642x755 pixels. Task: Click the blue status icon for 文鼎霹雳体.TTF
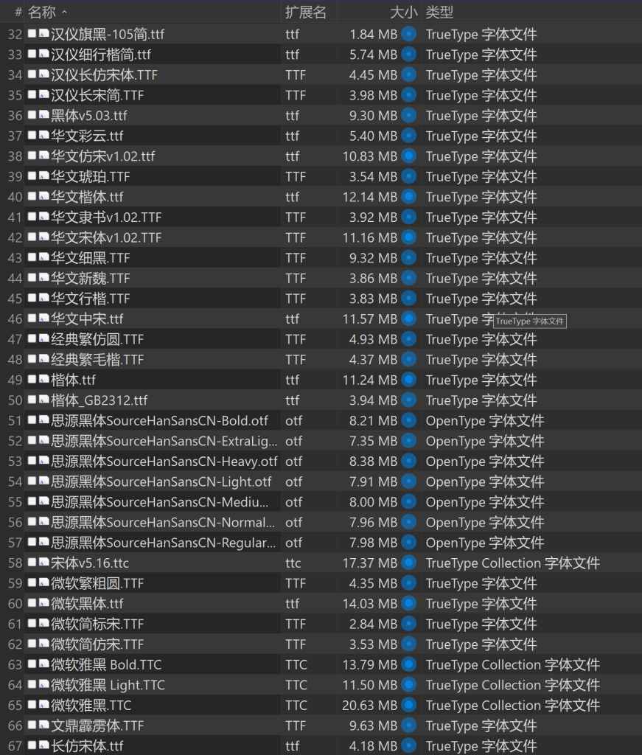pyautogui.click(x=411, y=726)
